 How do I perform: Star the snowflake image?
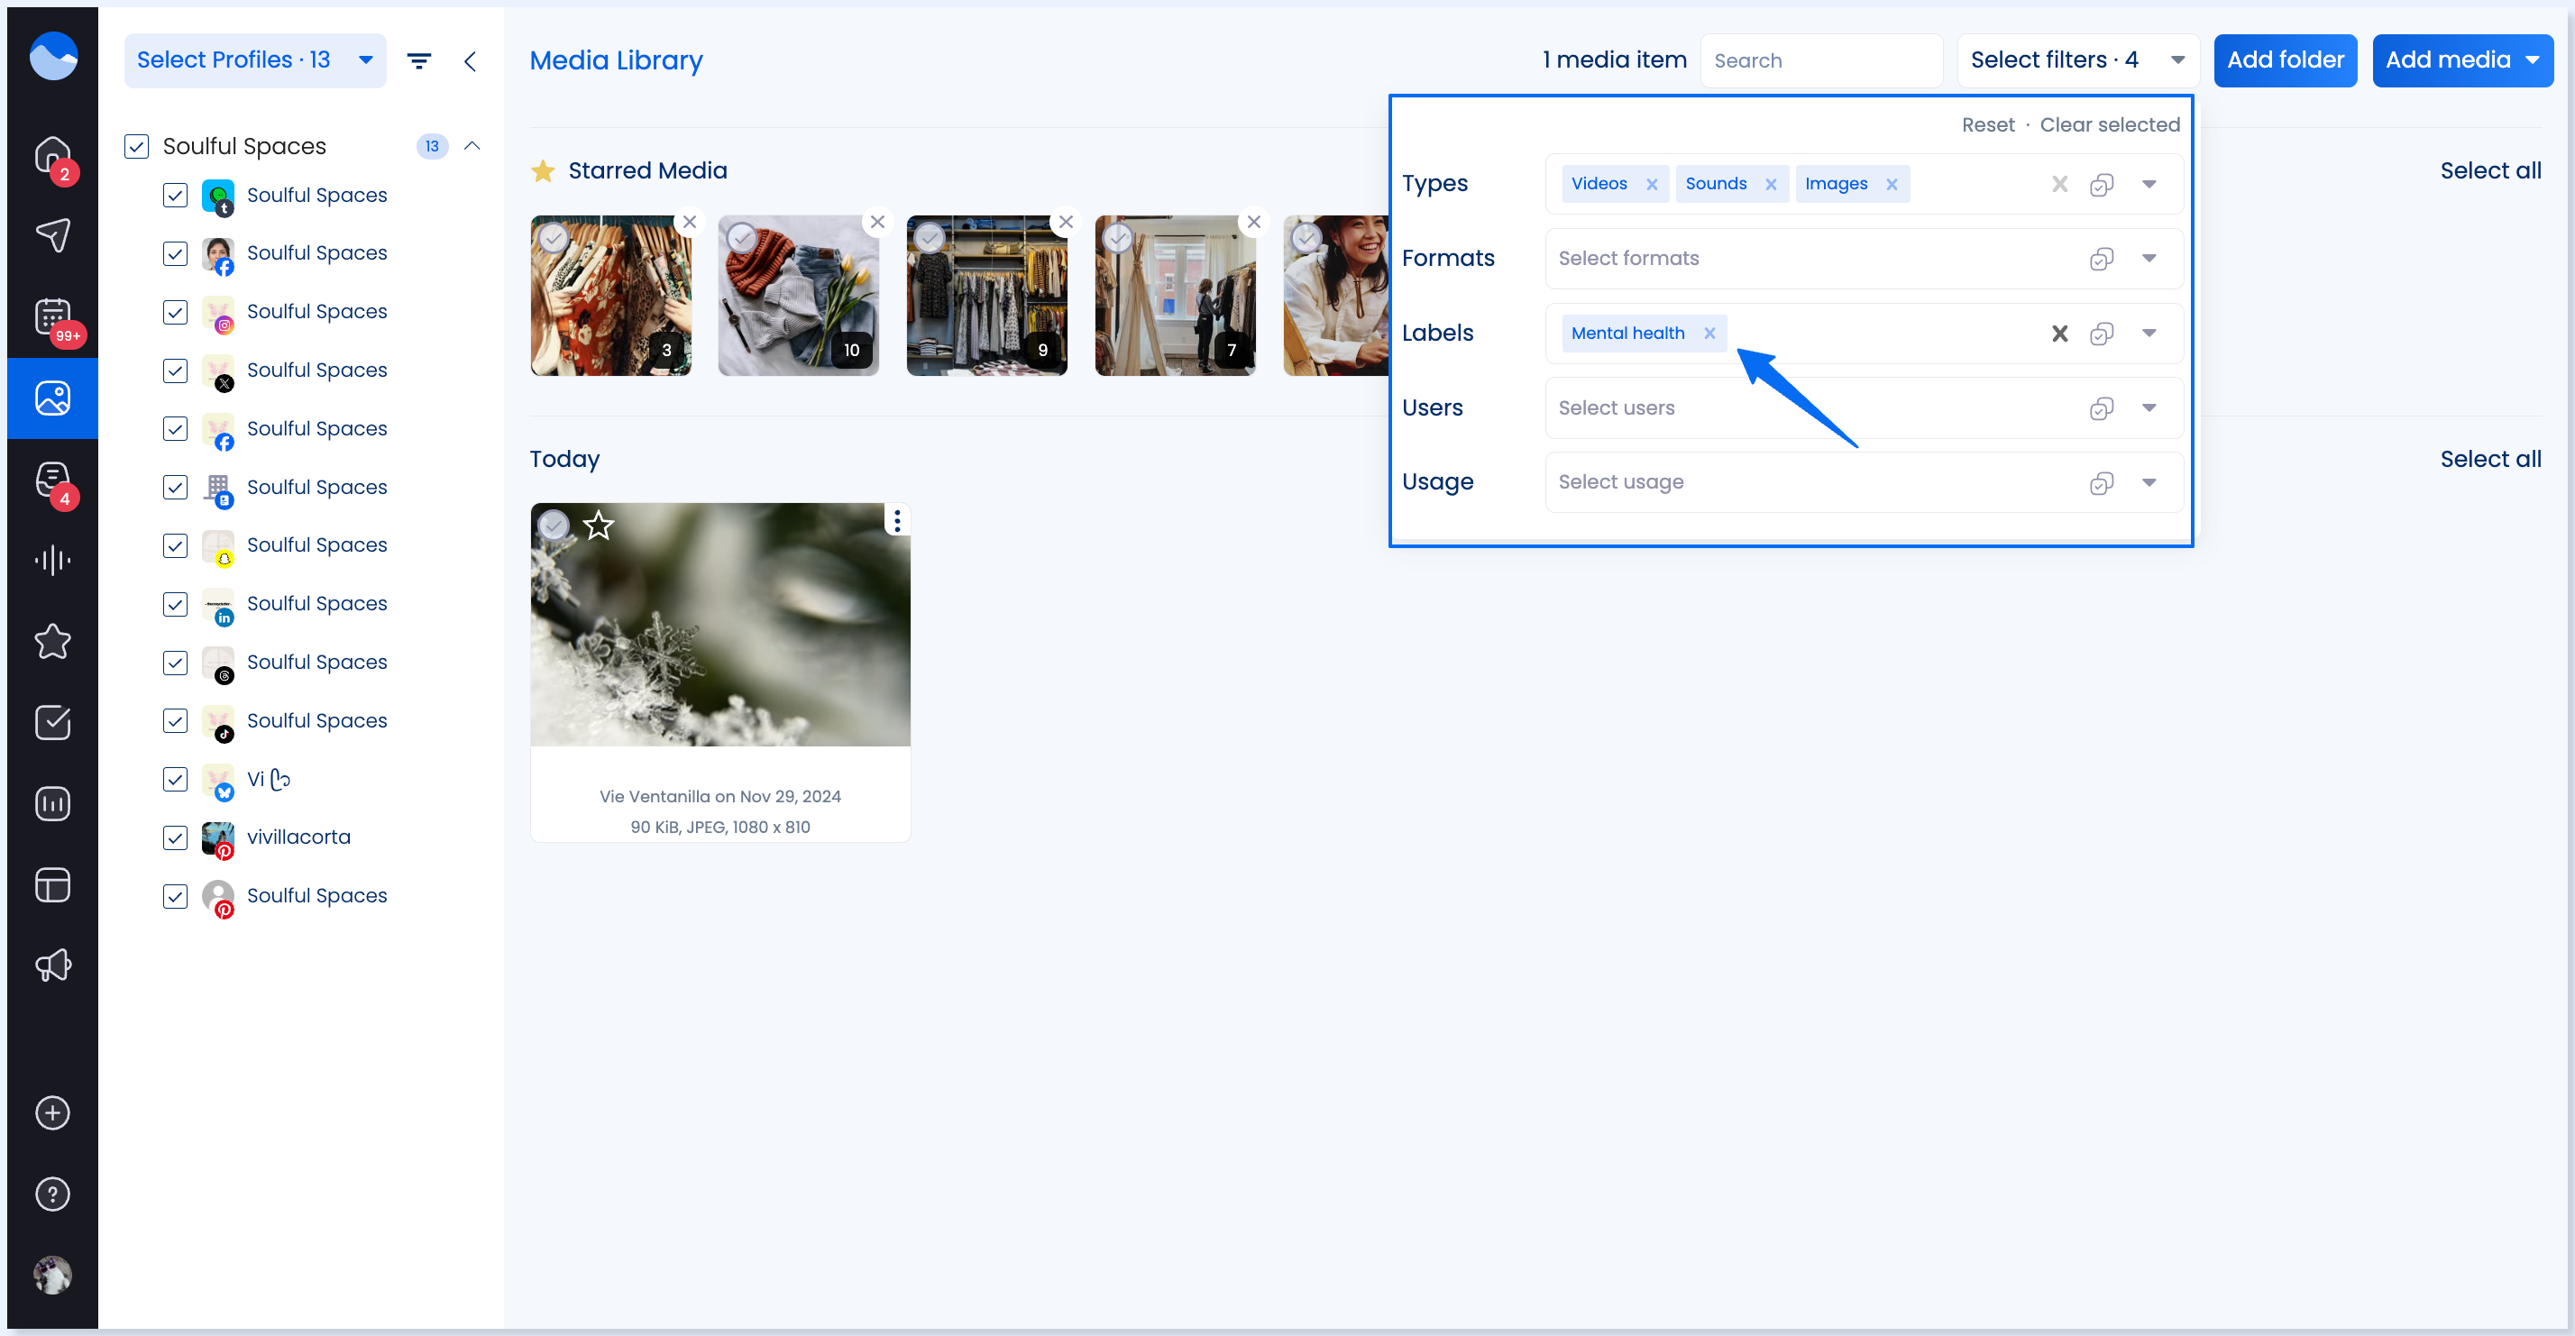pyautogui.click(x=598, y=525)
